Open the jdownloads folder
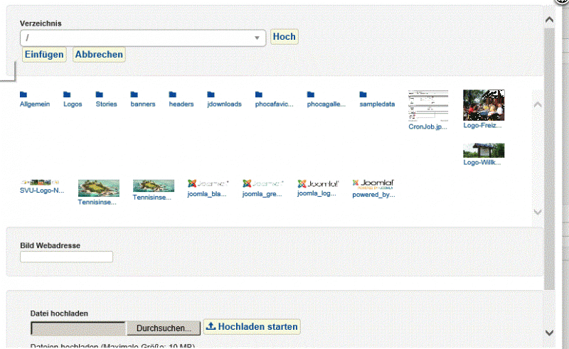 click(x=211, y=95)
